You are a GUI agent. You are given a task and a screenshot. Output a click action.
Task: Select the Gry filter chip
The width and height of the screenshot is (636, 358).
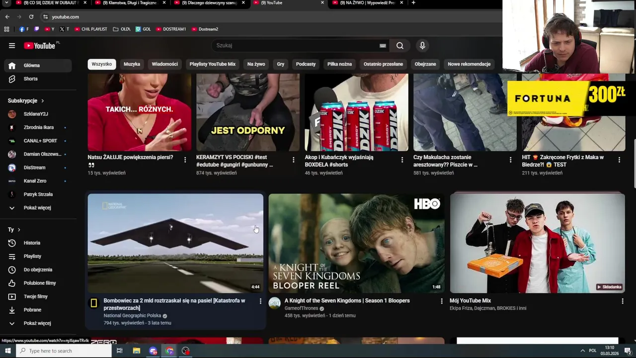click(x=281, y=64)
